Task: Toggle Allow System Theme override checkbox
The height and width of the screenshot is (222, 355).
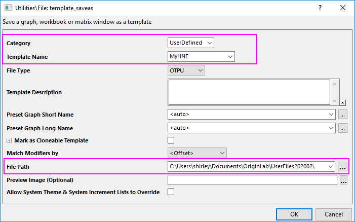Action: pos(171,192)
